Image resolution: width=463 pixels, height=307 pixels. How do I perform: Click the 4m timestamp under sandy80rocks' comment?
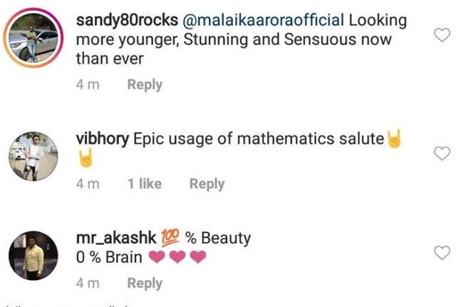[x=88, y=85]
